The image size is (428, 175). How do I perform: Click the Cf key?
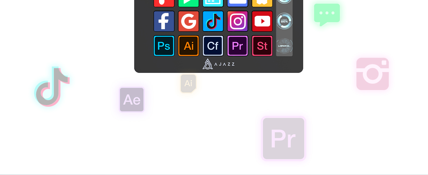[213, 46]
